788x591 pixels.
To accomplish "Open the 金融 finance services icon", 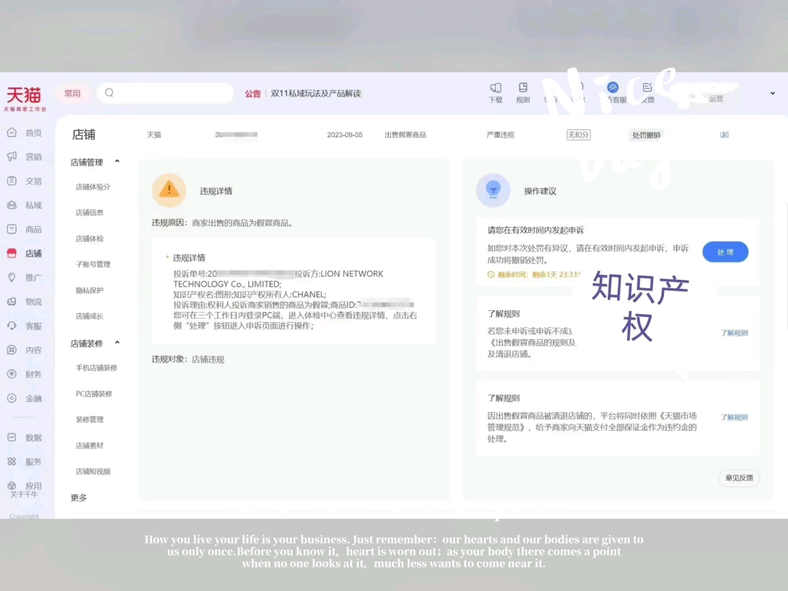I will point(11,398).
